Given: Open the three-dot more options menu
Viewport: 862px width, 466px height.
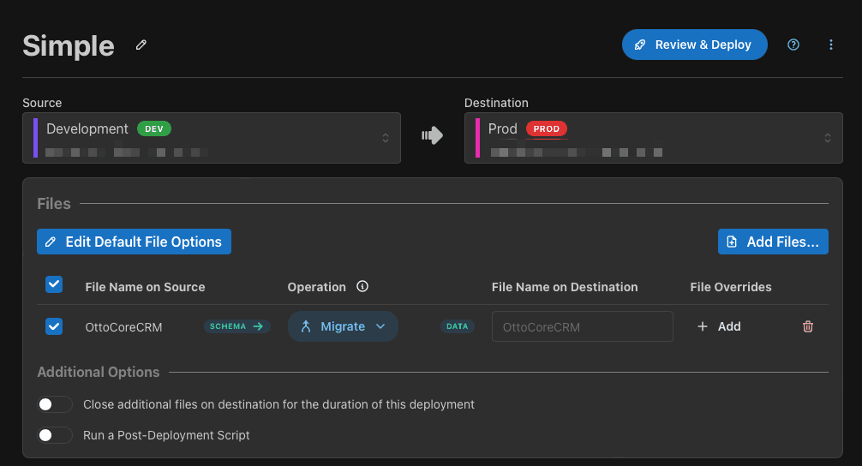Looking at the screenshot, I should [x=830, y=45].
